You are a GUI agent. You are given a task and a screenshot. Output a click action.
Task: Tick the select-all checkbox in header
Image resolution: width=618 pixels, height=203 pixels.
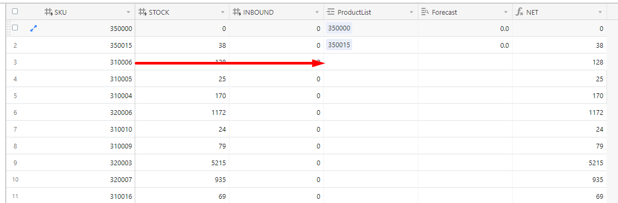click(15, 12)
